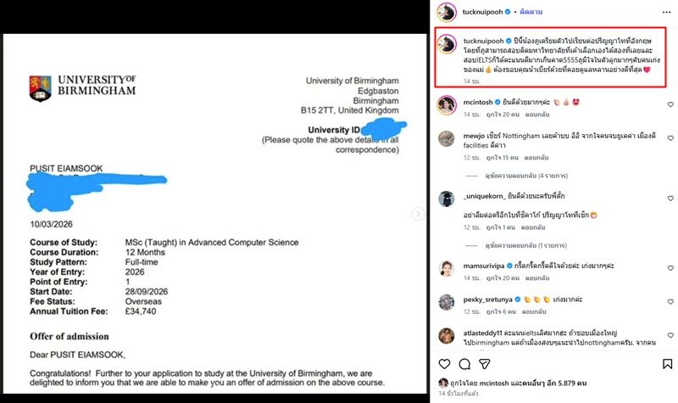Screen dimensions: 678x403
Task: Reply to the mamsurivipa comment
Action: pos(537,278)
